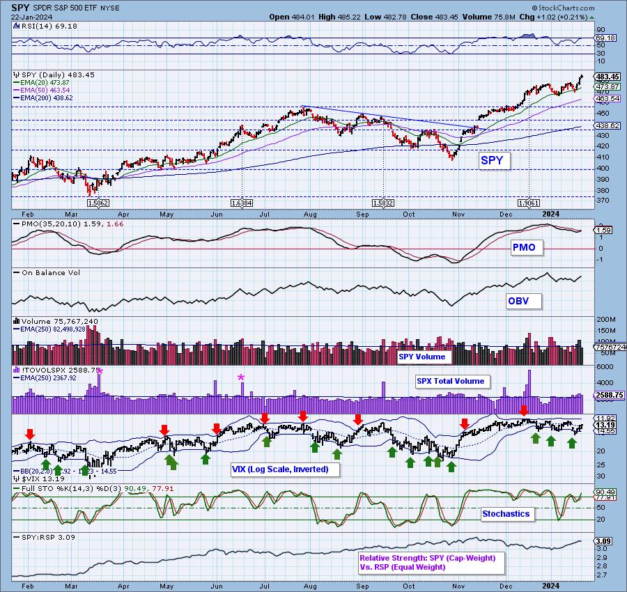Click the 483.45 price tag on the right scale
Image resolution: width=627 pixels, height=592 pixels.
[607, 77]
